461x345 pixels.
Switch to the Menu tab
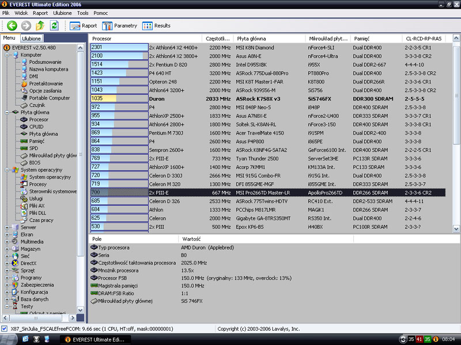tap(9, 38)
